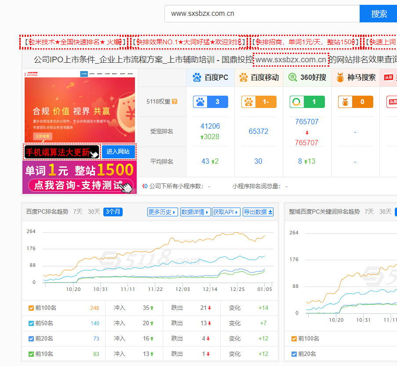Click the blue 360好搜 ranking value 765707
Viewport: 397px width, 366px height.
tap(306, 122)
